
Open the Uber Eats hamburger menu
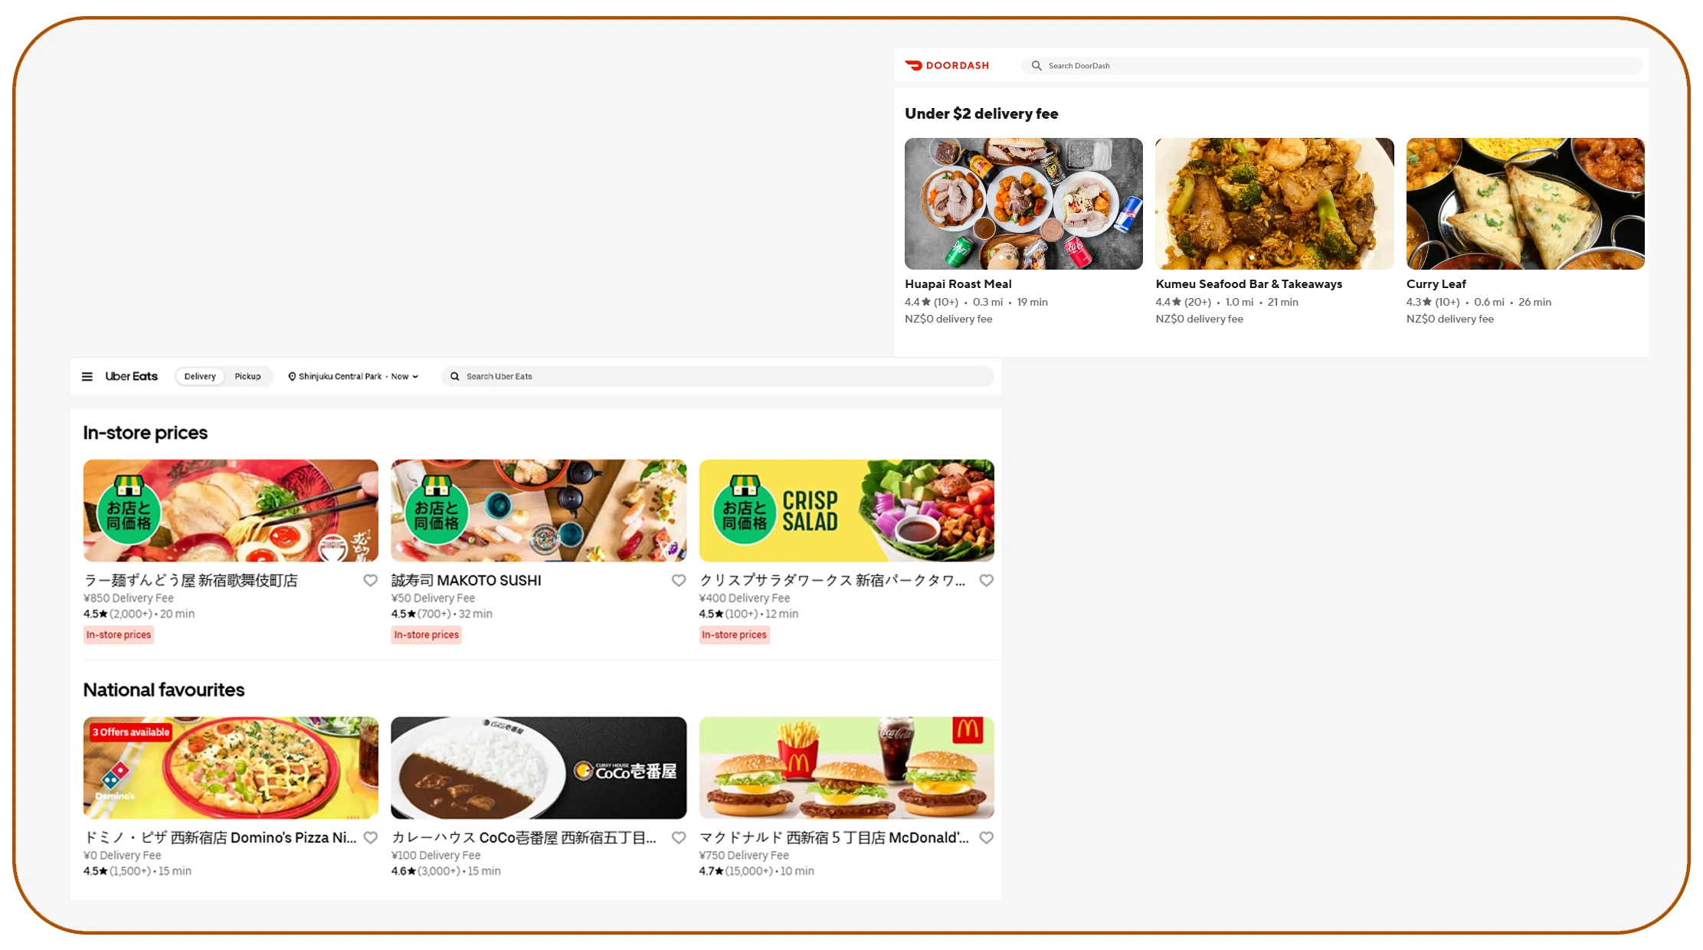[x=87, y=376]
